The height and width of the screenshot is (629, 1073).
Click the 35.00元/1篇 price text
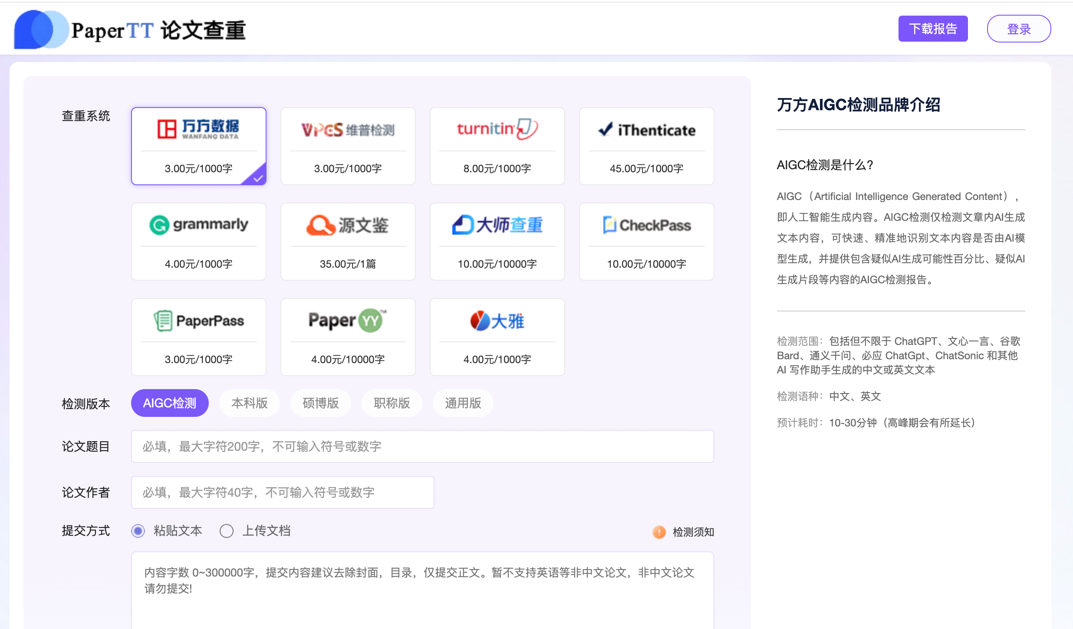348,264
